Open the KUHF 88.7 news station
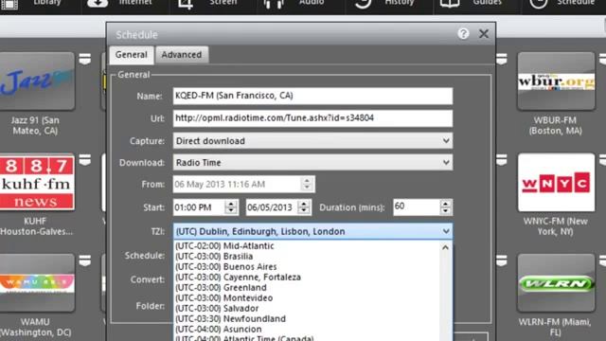This screenshot has width=606, height=341. coord(37,182)
